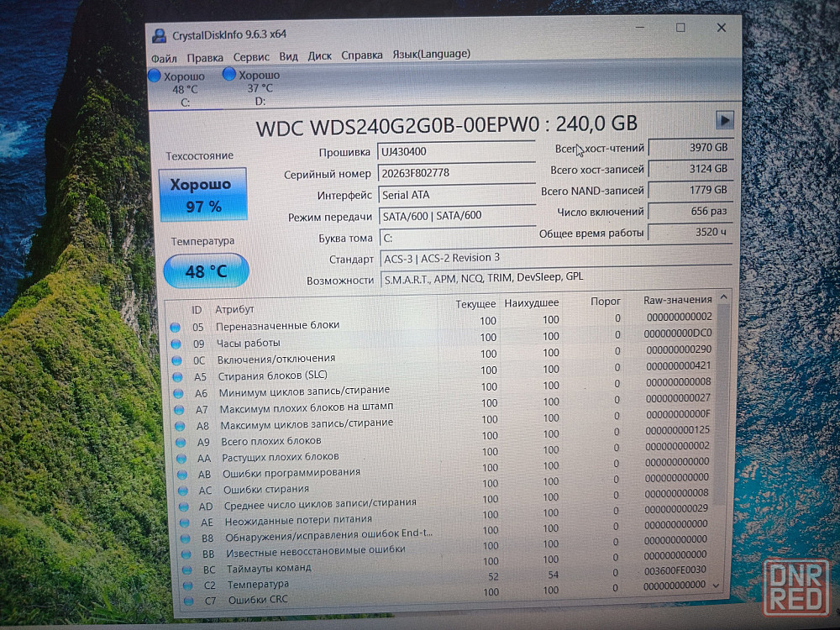Viewport: 840px width, 630px height.
Task: Click the transfer mode field SATA/600 | SATA/600
Action: (458, 215)
